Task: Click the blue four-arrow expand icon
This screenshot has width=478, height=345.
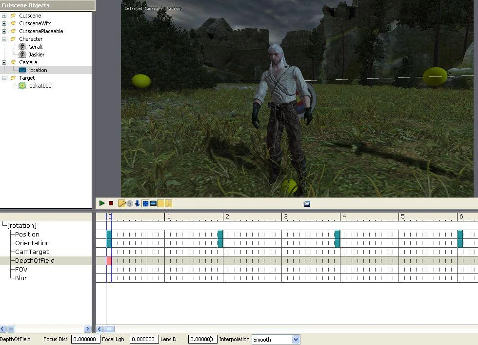Action: pos(145,203)
